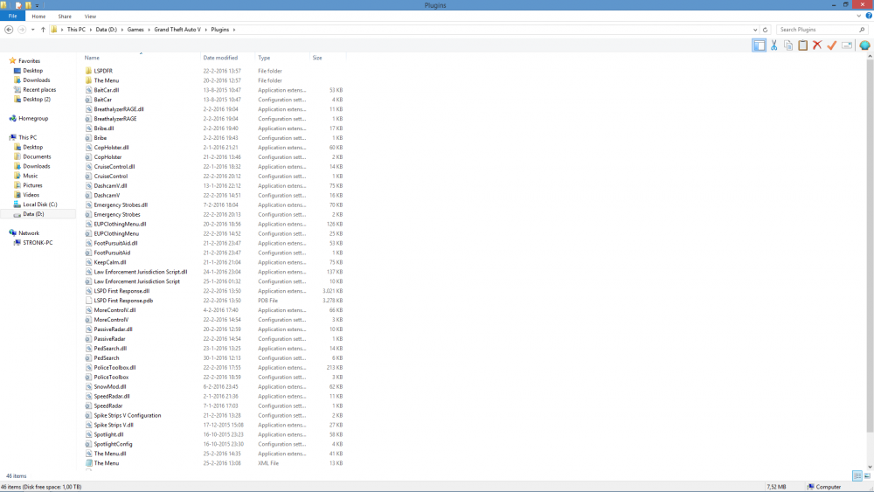Click the Paste clipboard icon
The width and height of the screenshot is (874, 492).
coord(802,45)
